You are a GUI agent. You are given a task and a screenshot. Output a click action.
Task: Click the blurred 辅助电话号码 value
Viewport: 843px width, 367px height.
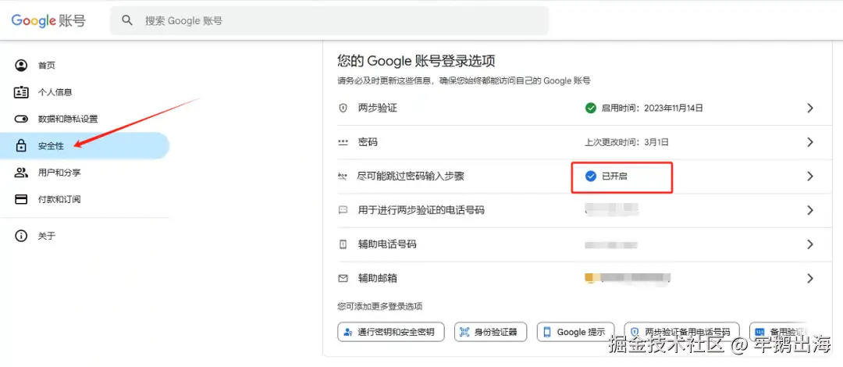pos(611,245)
